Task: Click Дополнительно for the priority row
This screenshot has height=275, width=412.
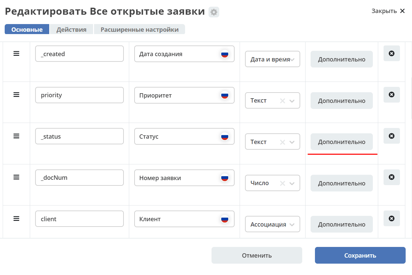Action: coord(342,101)
